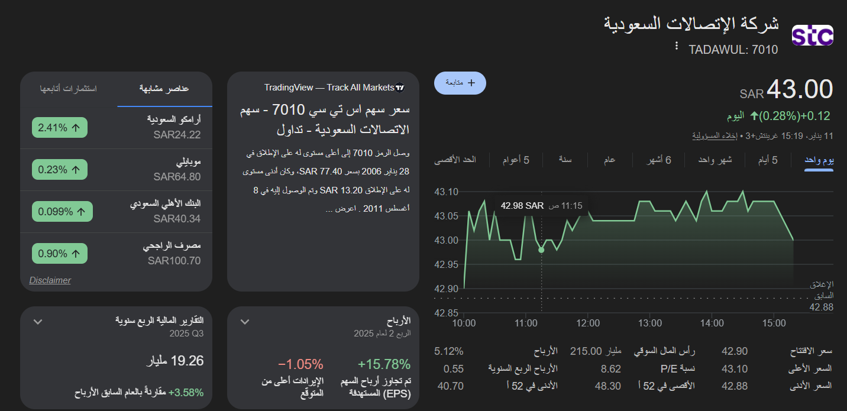The width and height of the screenshot is (847, 411).
Task: Select the الحد الأقصى chart range
Action: (x=456, y=160)
